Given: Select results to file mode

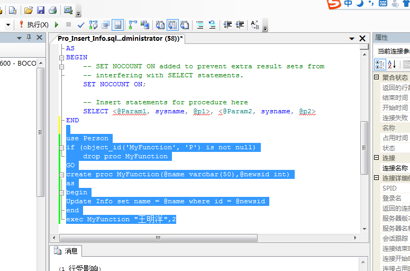Looking at the screenshot, I should (x=185, y=25).
